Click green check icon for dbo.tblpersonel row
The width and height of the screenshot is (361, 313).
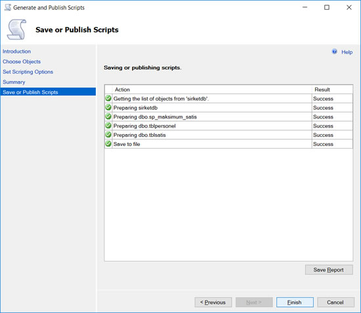108,126
